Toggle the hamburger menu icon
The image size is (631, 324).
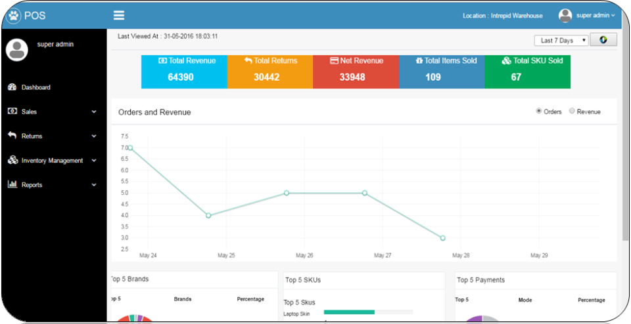tap(119, 16)
